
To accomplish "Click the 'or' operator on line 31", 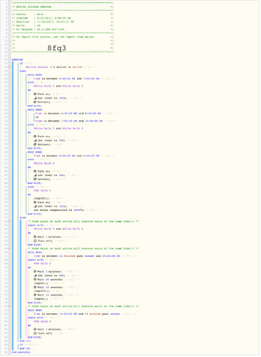I will pos(37,117).
